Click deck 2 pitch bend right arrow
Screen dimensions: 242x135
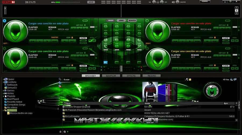237,41
